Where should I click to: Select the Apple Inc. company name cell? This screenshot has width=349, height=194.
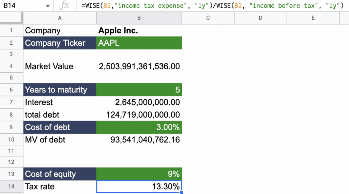[139, 31]
